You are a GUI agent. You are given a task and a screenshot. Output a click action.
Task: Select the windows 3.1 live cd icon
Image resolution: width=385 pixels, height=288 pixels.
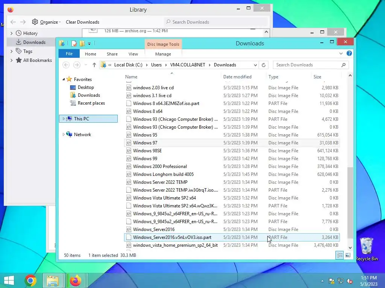tap(129, 96)
